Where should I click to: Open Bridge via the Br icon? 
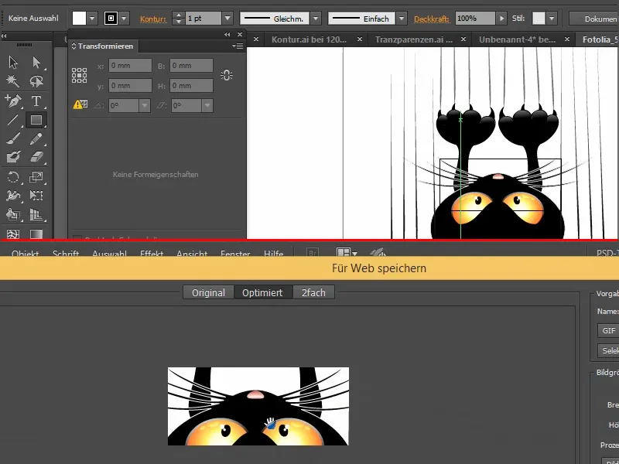click(313, 254)
